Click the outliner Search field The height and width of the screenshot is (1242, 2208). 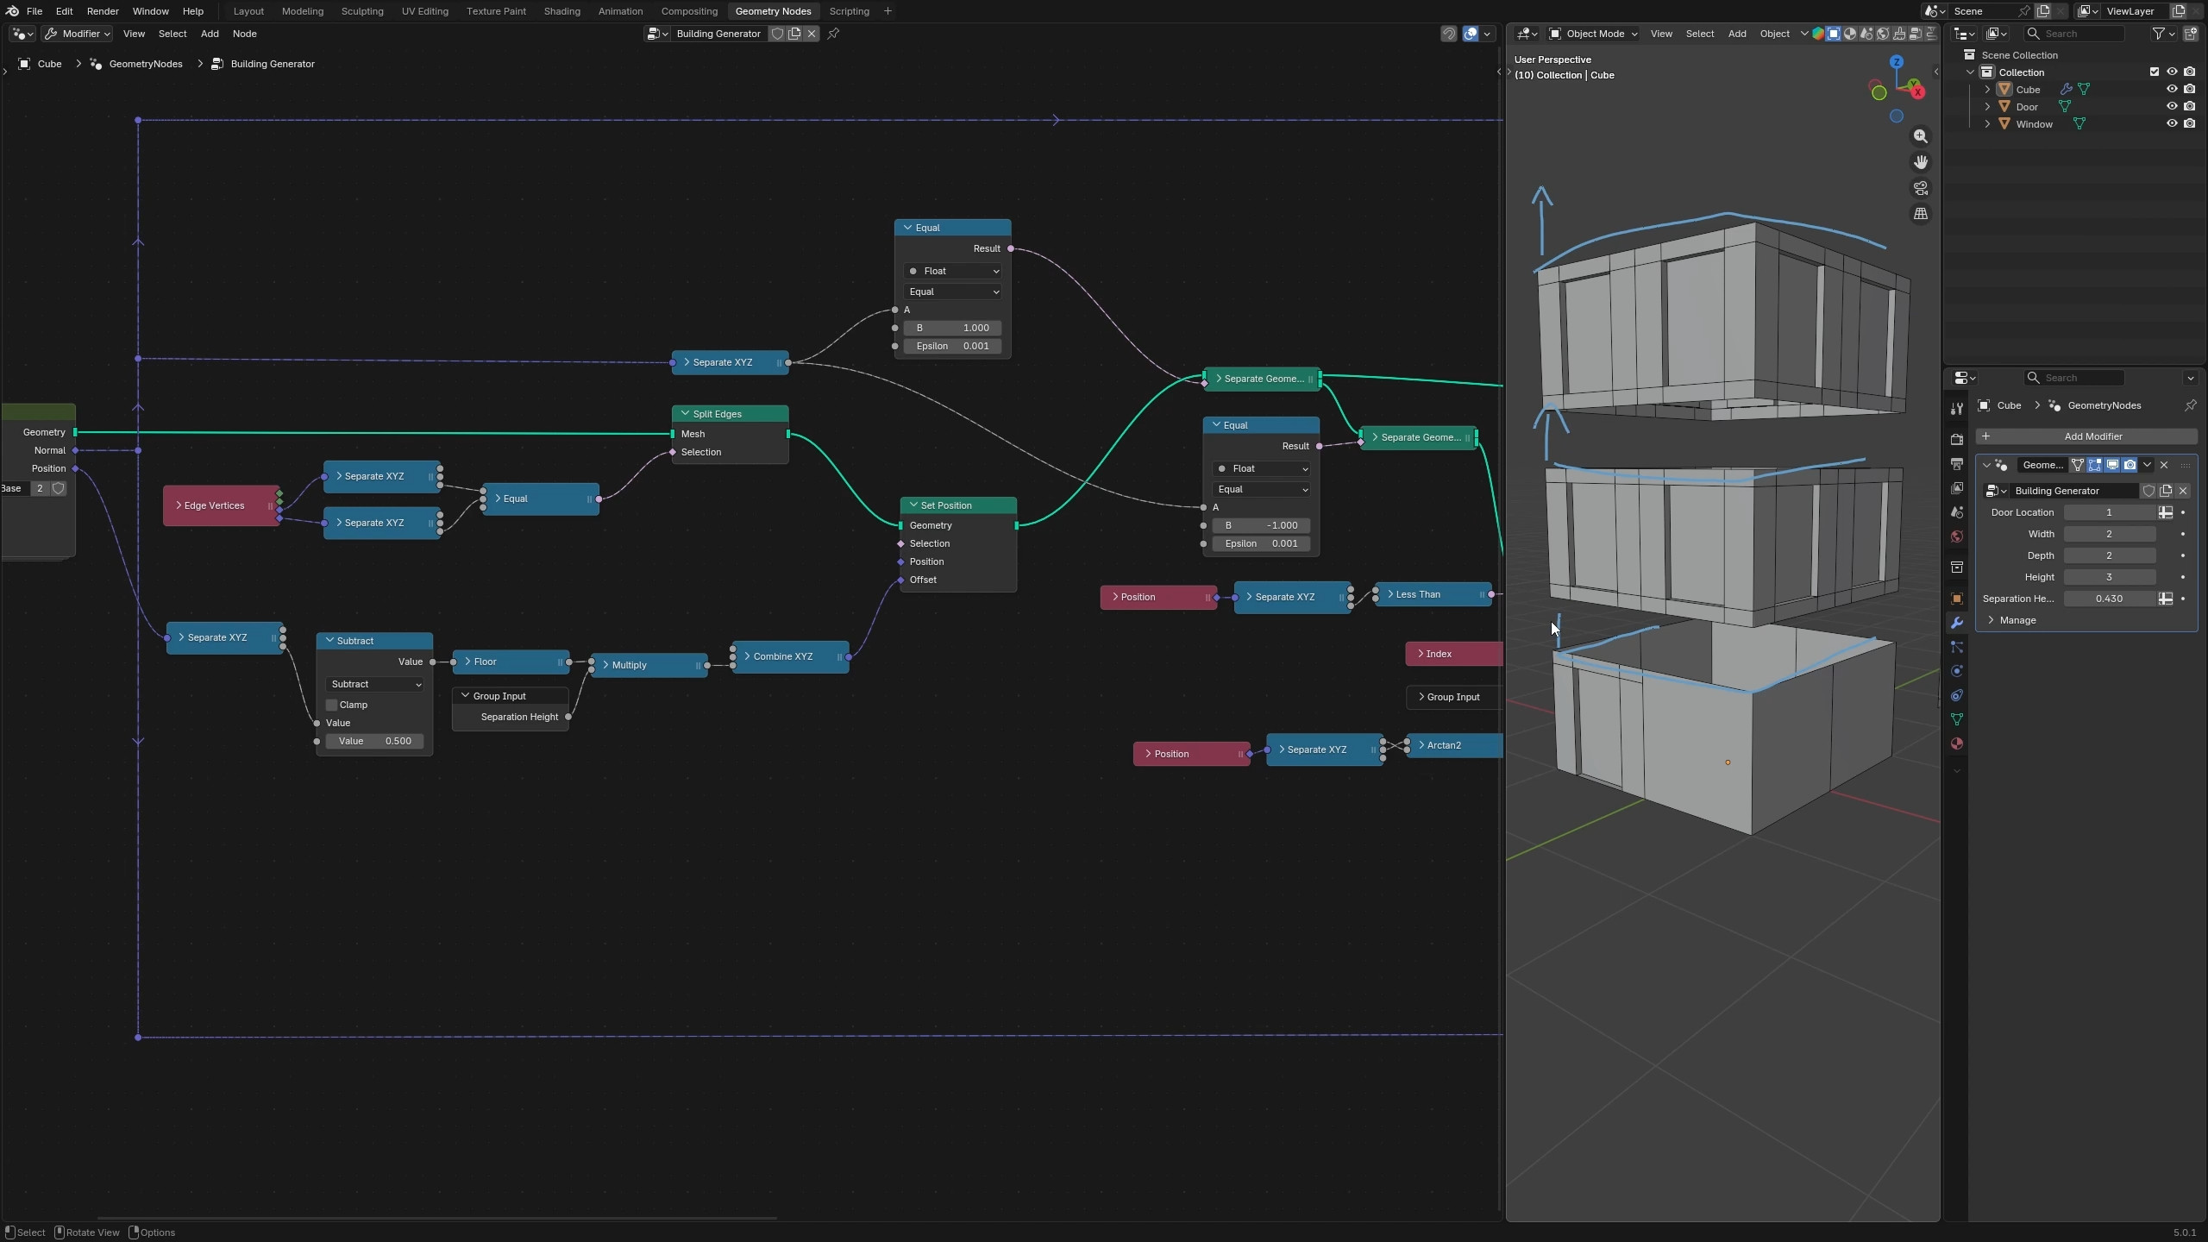[2073, 34]
